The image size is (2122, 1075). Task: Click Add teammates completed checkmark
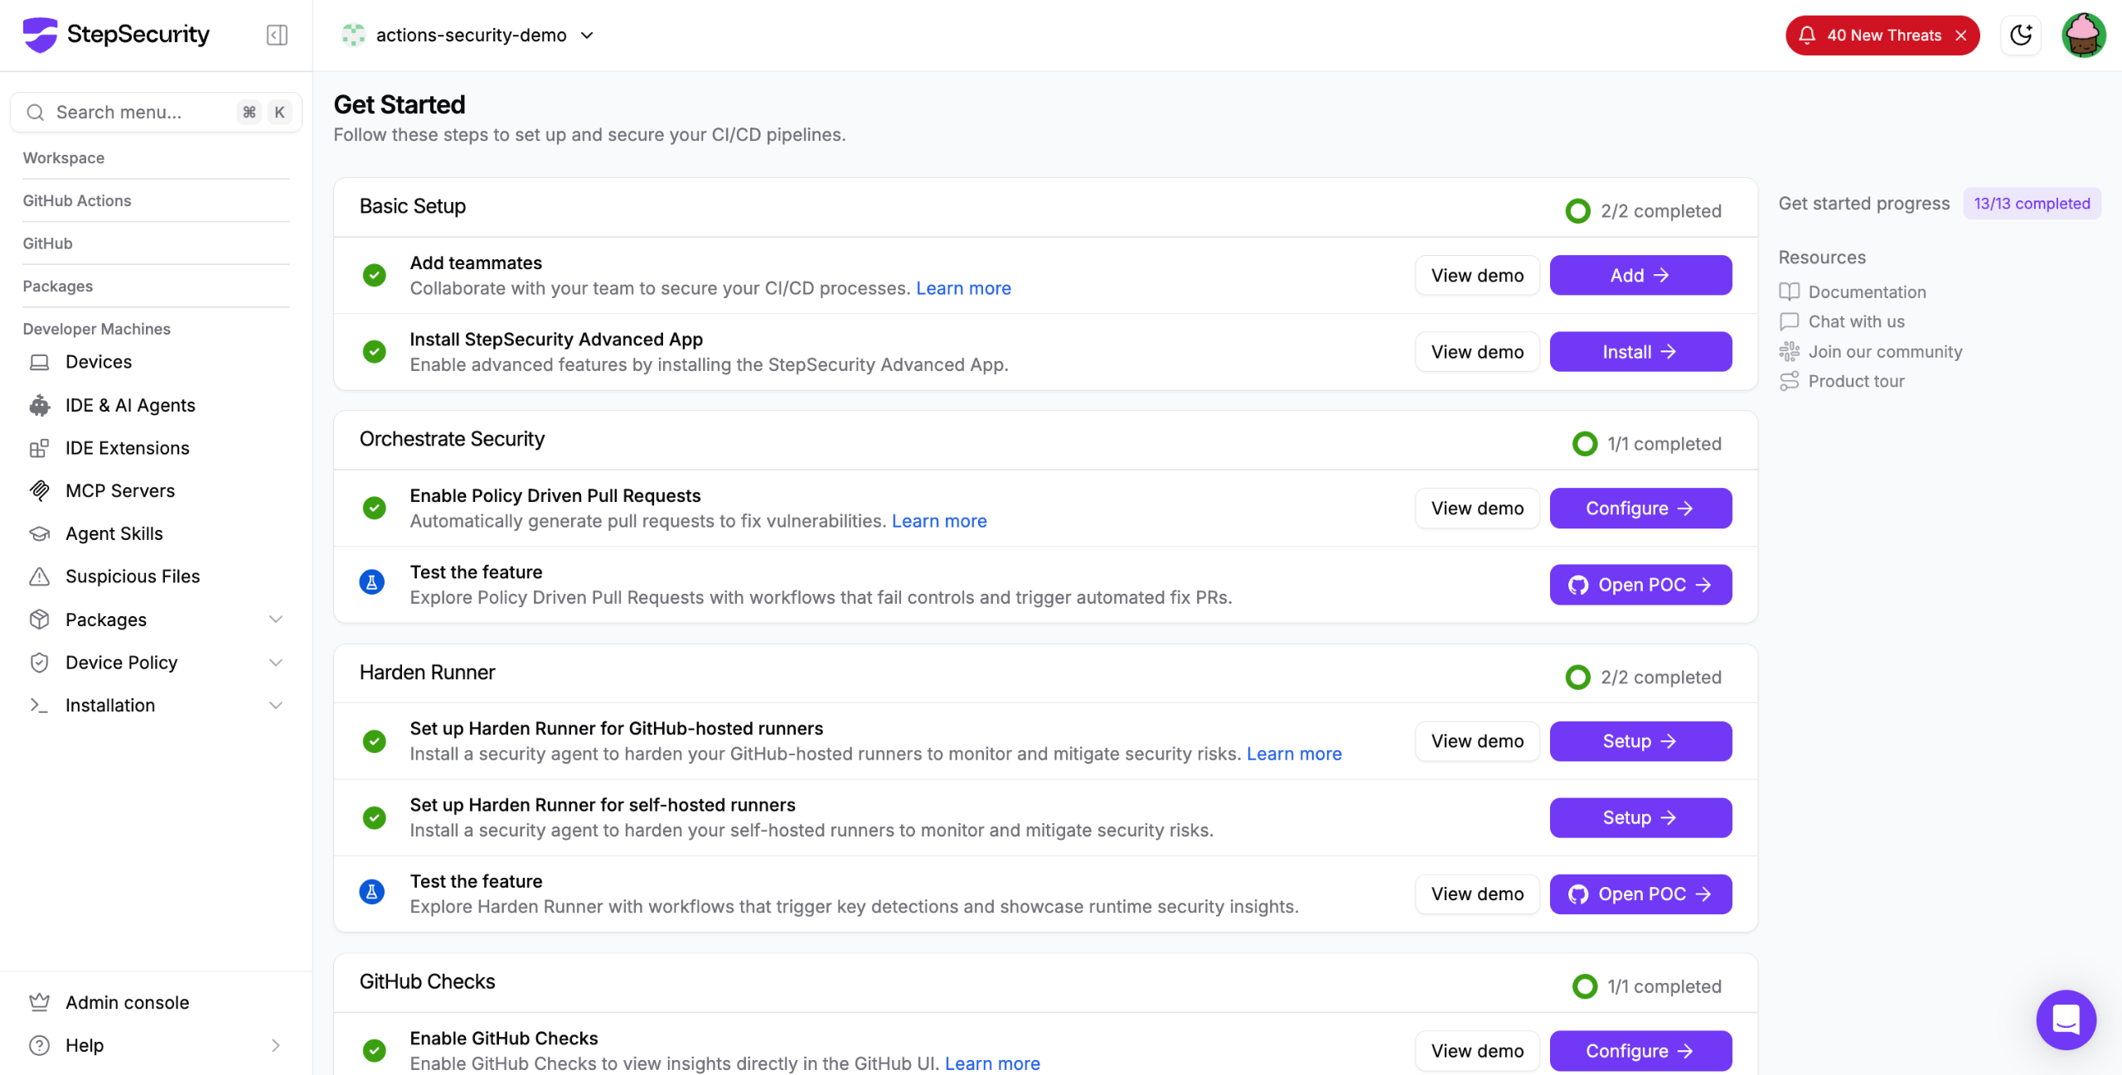click(x=375, y=275)
